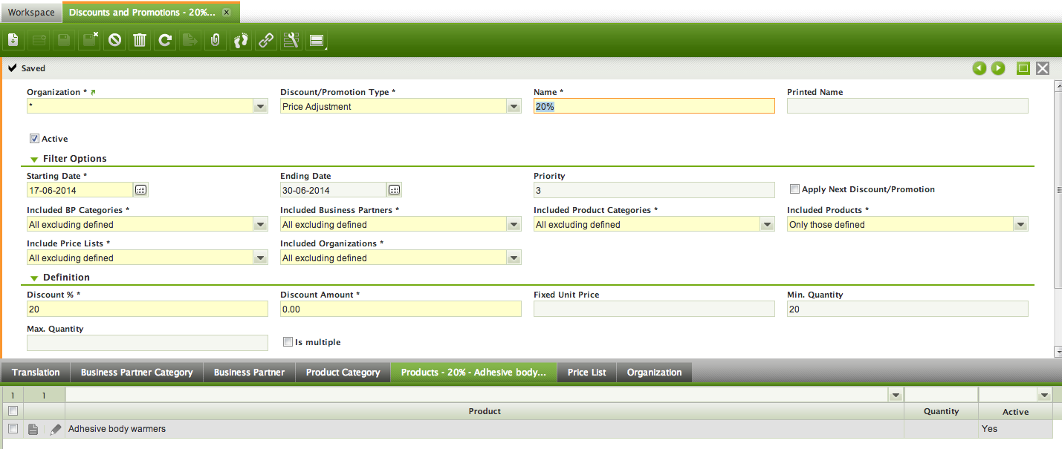Screen dimensions: 1062x449
Task: Click the Printed Name input field
Action: pyautogui.click(x=907, y=107)
